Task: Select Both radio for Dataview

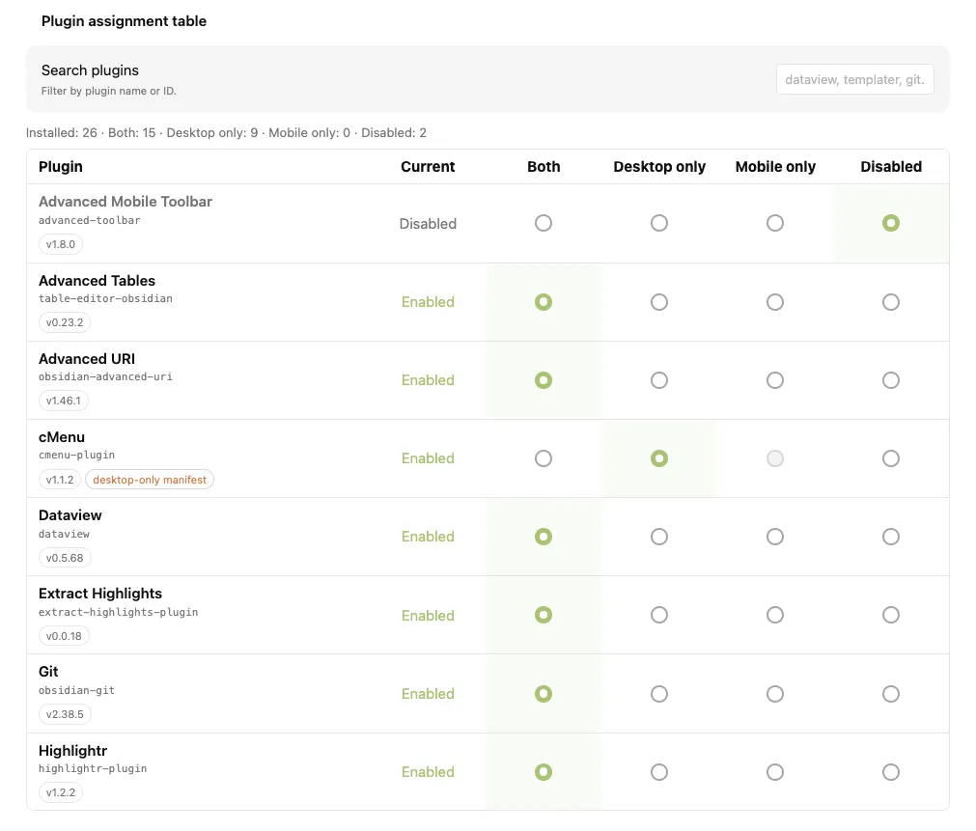Action: coord(544,537)
